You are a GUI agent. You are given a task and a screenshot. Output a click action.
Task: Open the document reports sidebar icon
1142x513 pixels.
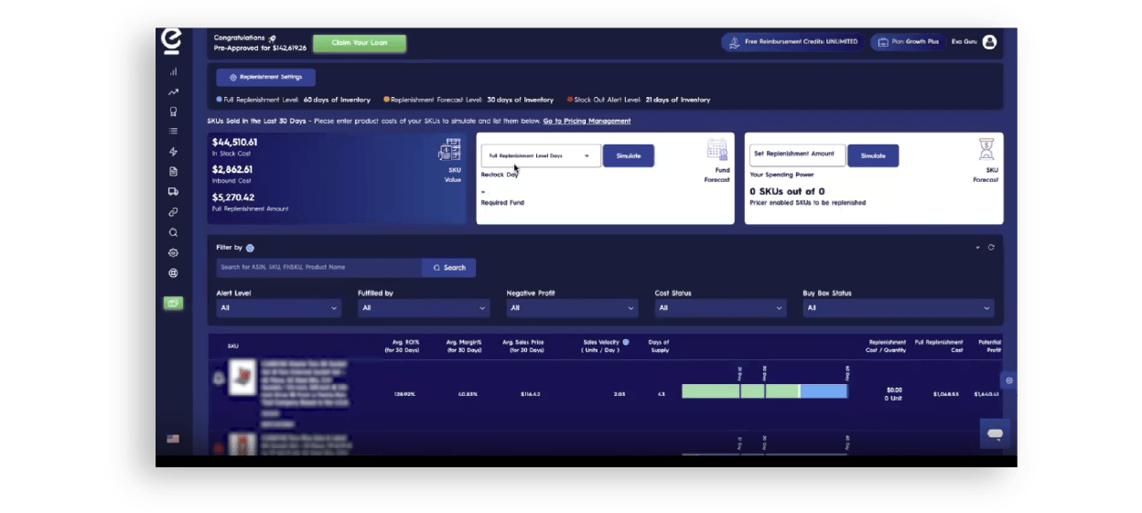click(173, 172)
